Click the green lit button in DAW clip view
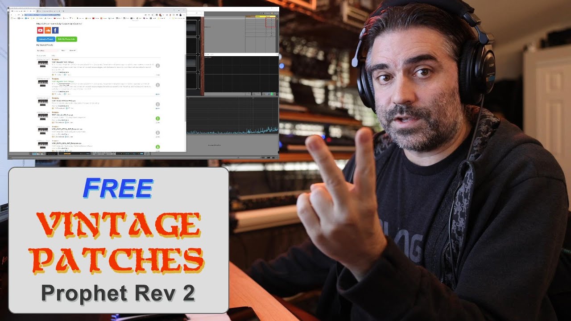The image size is (571, 321). 271,94
